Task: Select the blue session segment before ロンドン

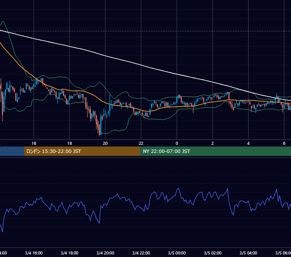Action: point(12,151)
